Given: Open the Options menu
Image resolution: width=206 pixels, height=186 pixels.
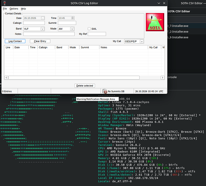Looking at the screenshot, I should pyautogui.click(x=14, y=9).
